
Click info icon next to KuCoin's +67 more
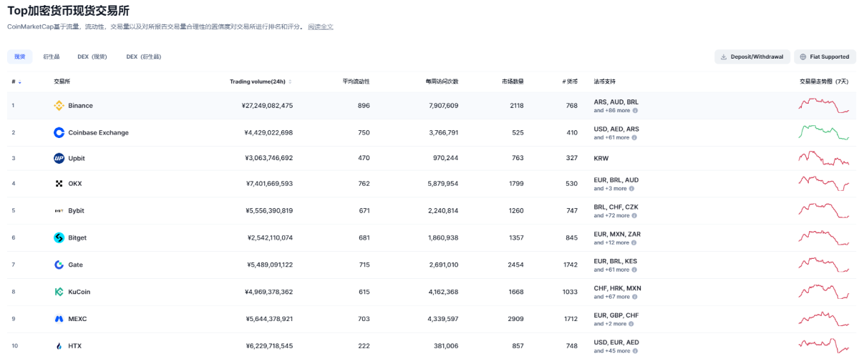634,297
